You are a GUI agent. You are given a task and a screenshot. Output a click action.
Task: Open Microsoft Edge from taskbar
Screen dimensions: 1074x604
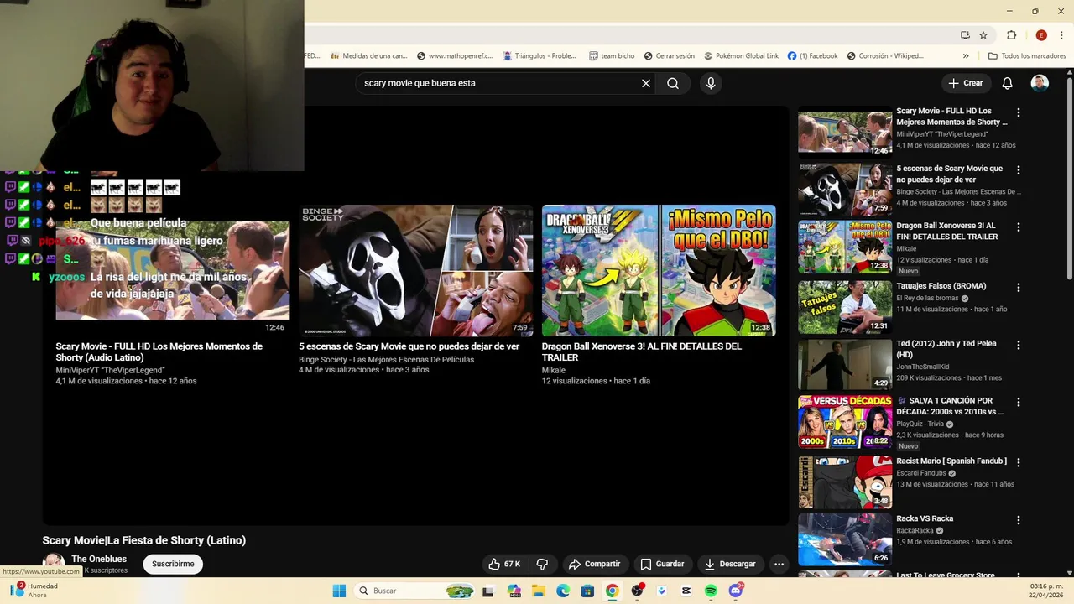click(x=563, y=591)
